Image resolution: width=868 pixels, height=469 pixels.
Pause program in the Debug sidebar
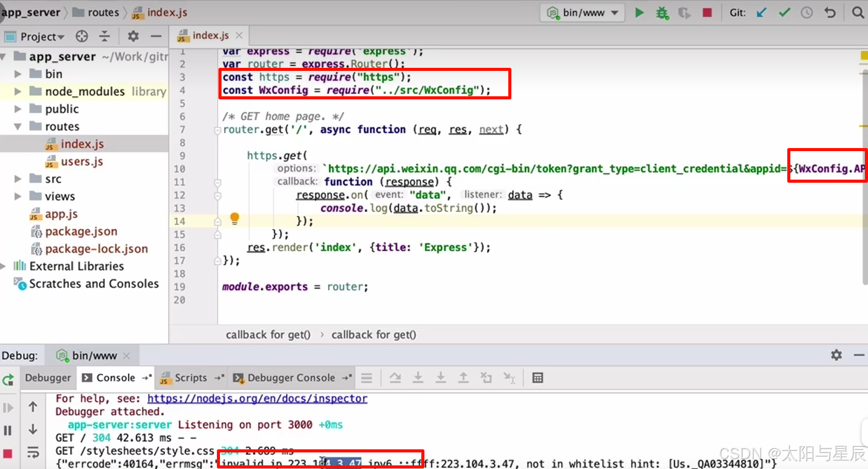[8, 431]
